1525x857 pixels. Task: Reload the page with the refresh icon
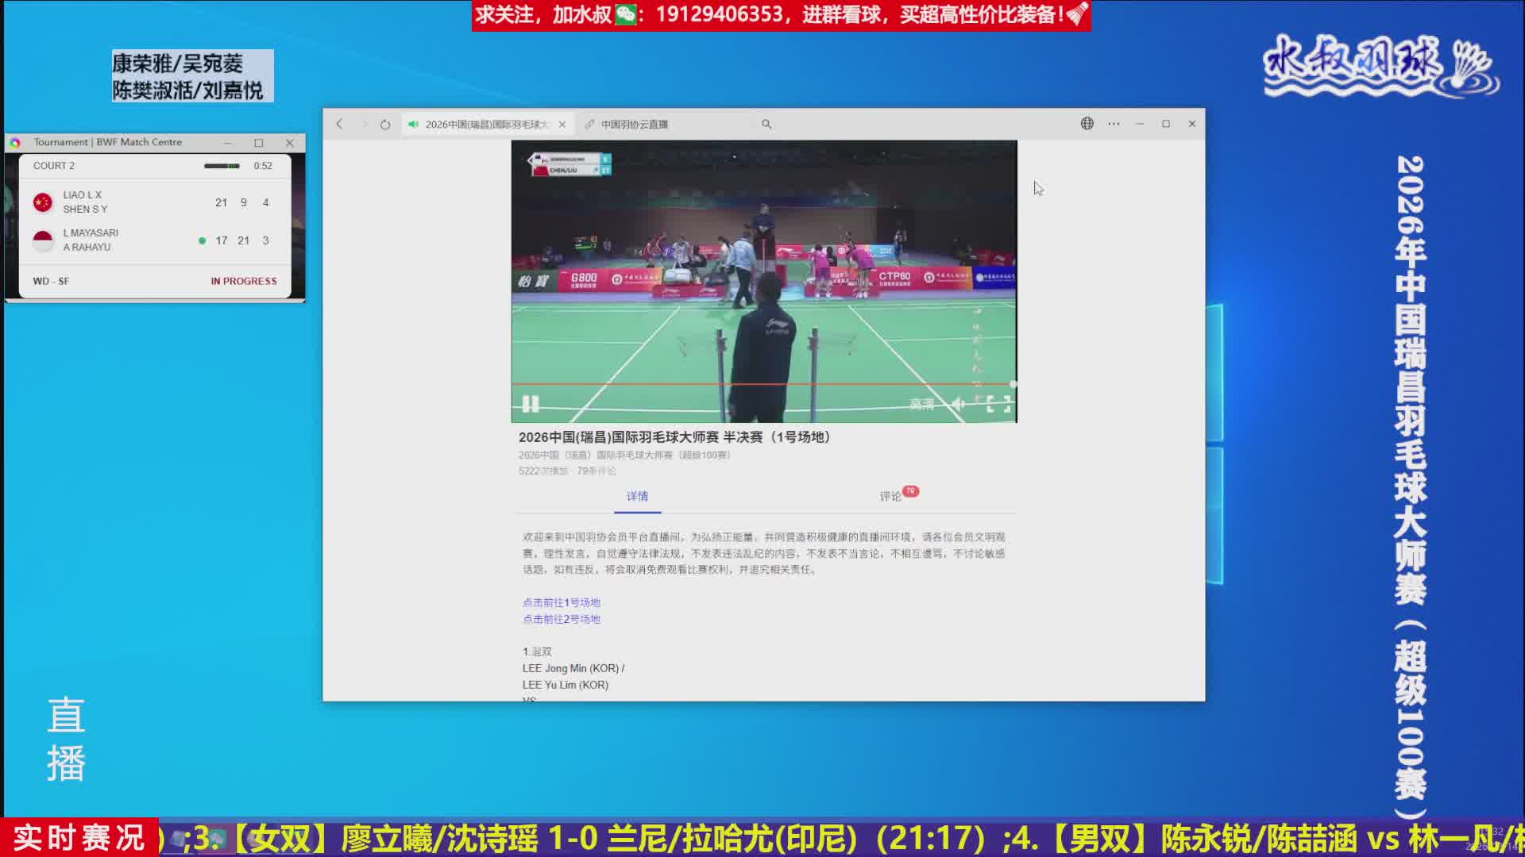pos(385,125)
